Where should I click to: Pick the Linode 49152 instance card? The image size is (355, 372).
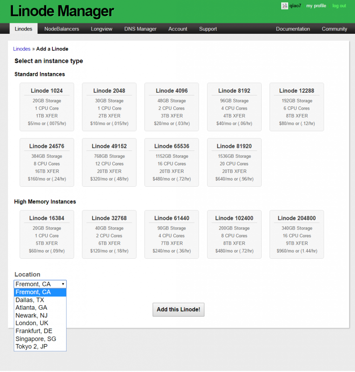109,162
